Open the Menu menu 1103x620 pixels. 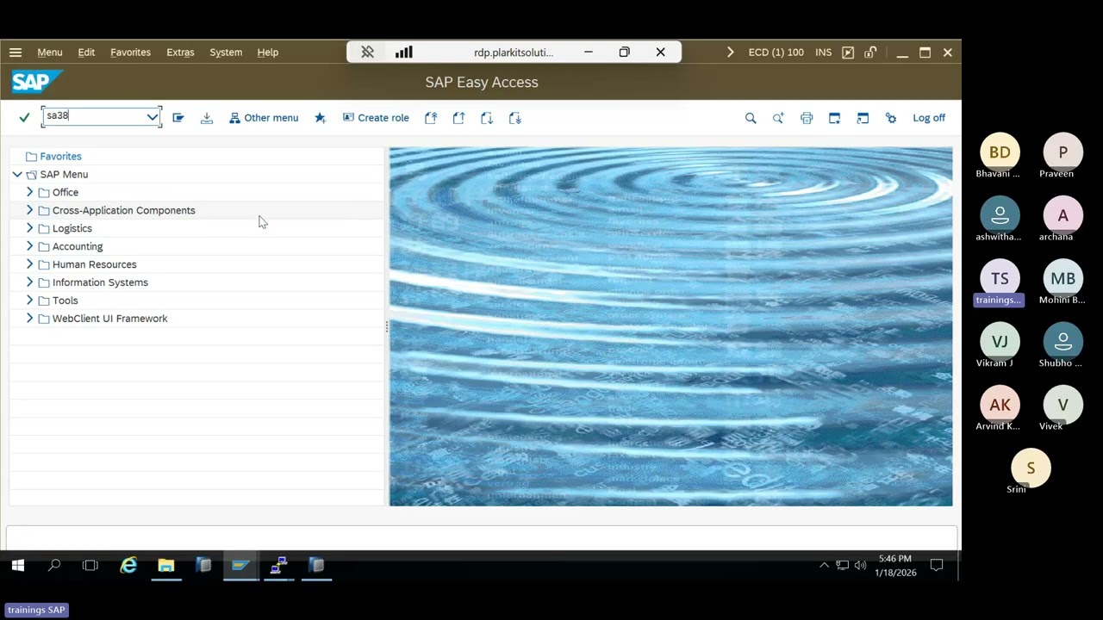point(50,53)
